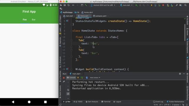The image size is (189, 106).
Task: Open Build Variants side tool window
Action: click(x=60, y=92)
